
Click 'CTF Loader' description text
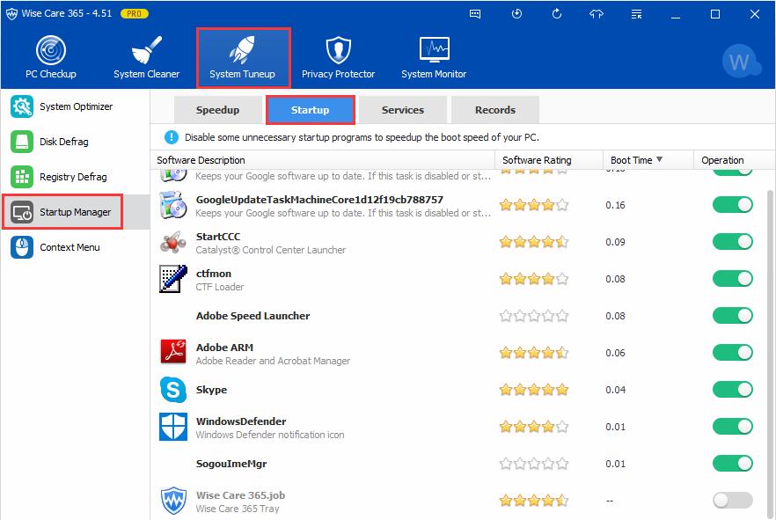tap(220, 287)
